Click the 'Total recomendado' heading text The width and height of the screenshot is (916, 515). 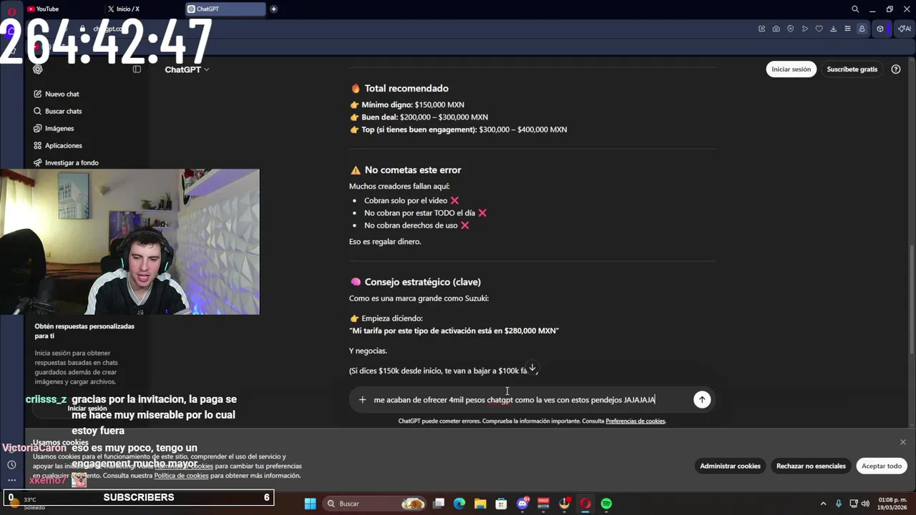406,89
